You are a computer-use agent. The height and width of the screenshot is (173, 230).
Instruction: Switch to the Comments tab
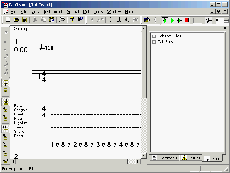[165, 158]
